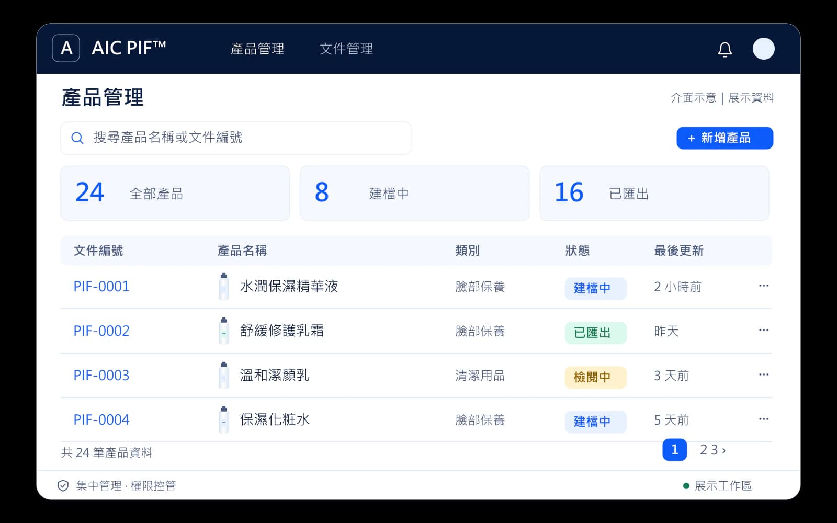Open the PIF-0001 document link
This screenshot has height=523, width=837.
pos(101,287)
